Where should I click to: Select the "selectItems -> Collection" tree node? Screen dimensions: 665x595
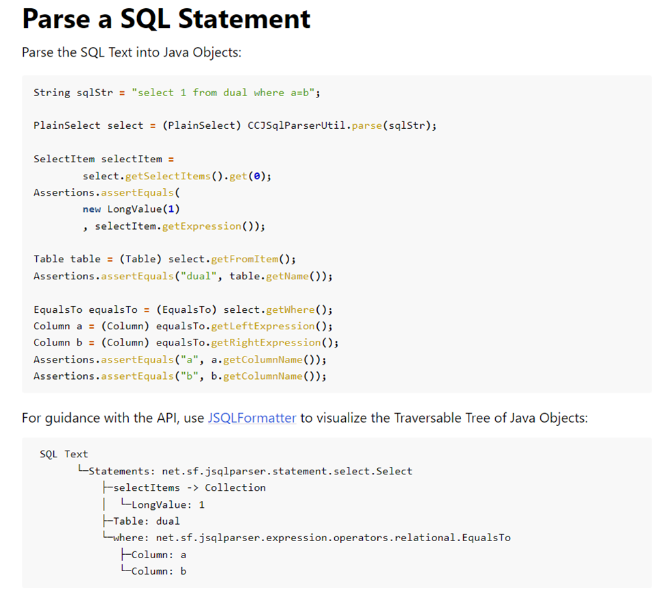189,487
